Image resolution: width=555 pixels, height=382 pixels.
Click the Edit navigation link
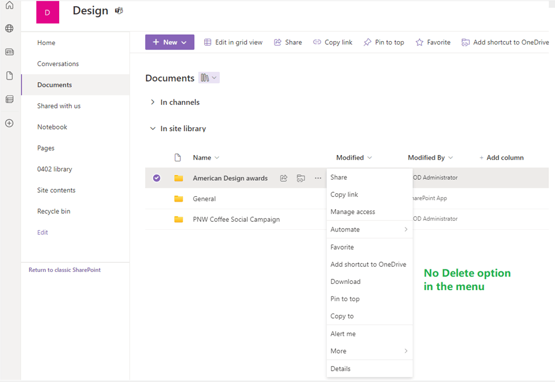[43, 232]
